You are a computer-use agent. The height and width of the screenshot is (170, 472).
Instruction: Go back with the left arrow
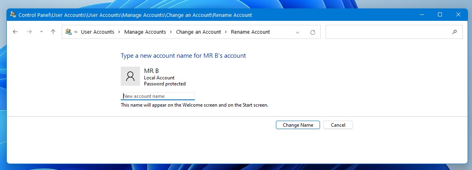click(x=15, y=32)
